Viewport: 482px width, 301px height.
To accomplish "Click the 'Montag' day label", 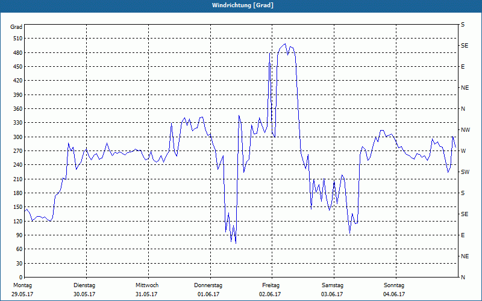I will pos(22,285).
